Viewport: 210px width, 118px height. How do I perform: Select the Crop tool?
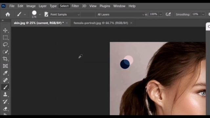click(x=5, y=59)
